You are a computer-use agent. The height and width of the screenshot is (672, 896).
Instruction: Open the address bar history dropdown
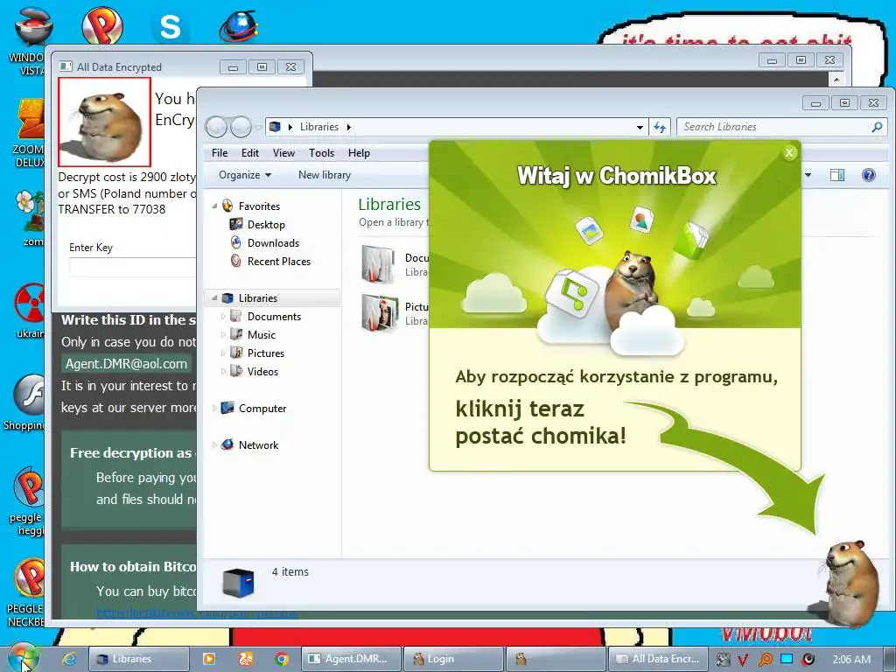click(640, 127)
